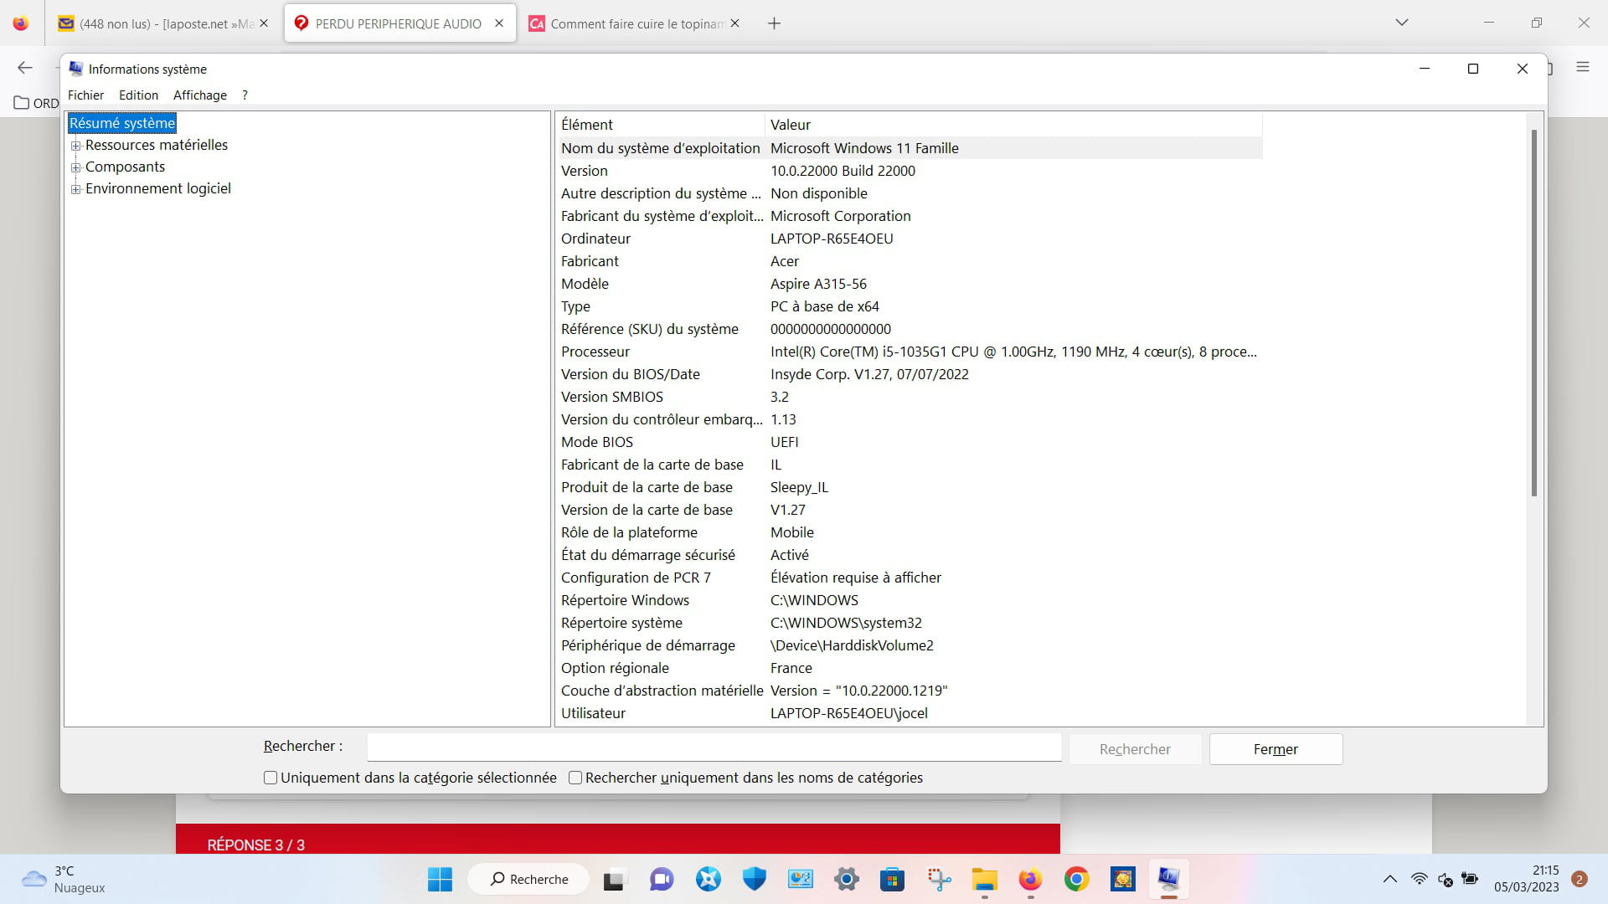Launch Snipping Tool from taskbar

pyautogui.click(x=939, y=879)
